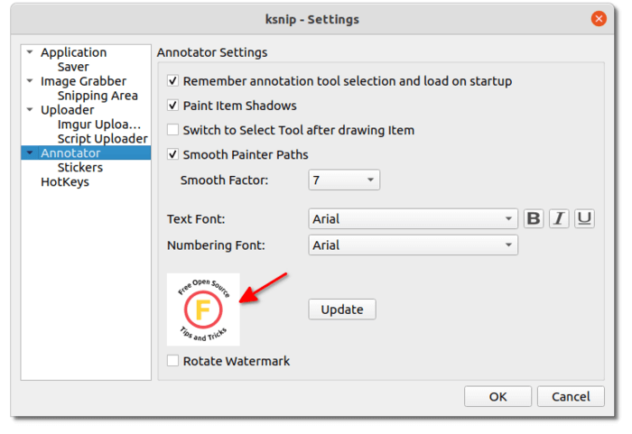Image resolution: width=632 pixels, height=434 pixels.
Task: Open the HotKeys settings page
Action: pos(65,181)
